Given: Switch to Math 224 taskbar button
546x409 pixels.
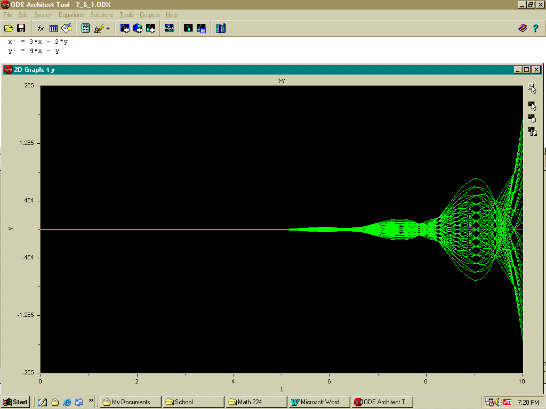Looking at the screenshot, I should [256, 402].
